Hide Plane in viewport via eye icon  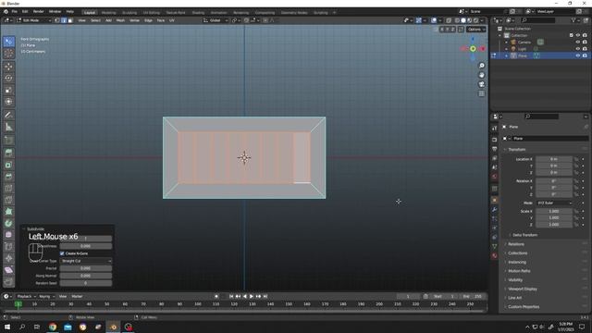(x=577, y=55)
